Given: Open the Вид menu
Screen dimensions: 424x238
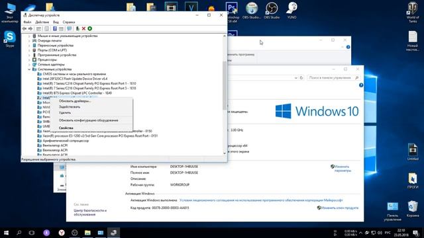Looking at the screenshot, I should 56,22.
